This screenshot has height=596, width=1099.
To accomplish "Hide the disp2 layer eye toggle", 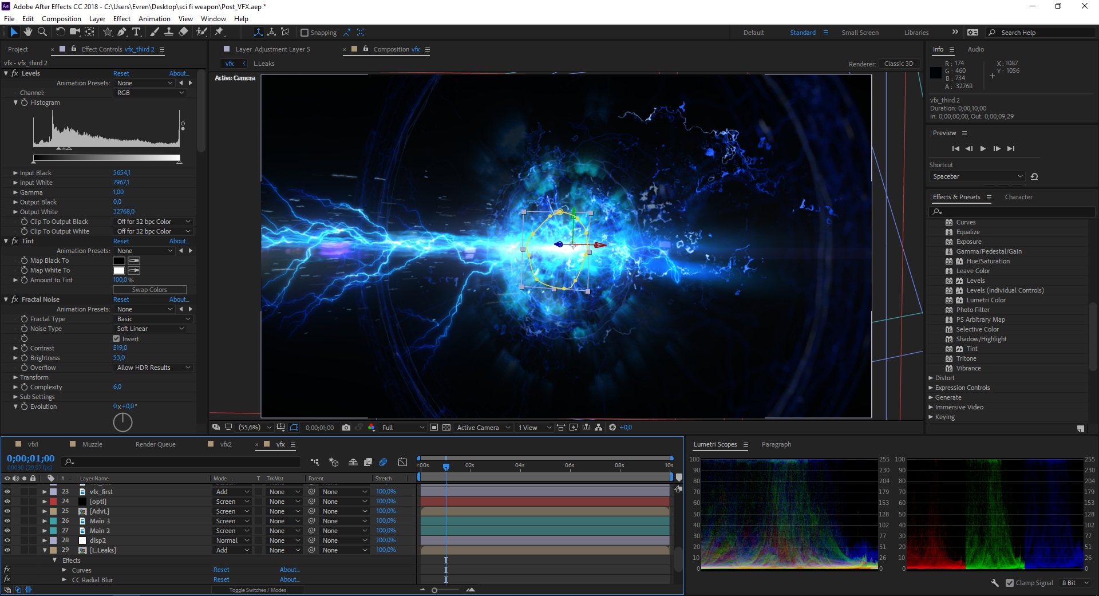I will [x=7, y=540].
